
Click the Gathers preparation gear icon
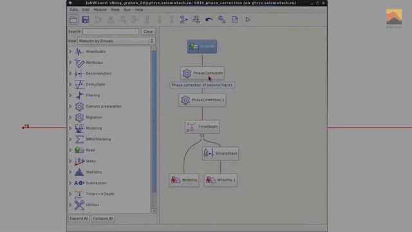point(79,106)
